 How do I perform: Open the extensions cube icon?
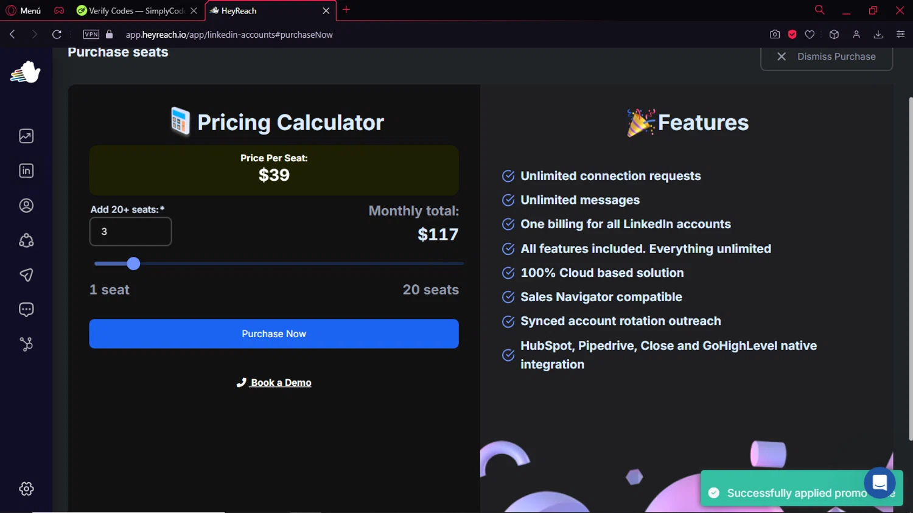[834, 35]
